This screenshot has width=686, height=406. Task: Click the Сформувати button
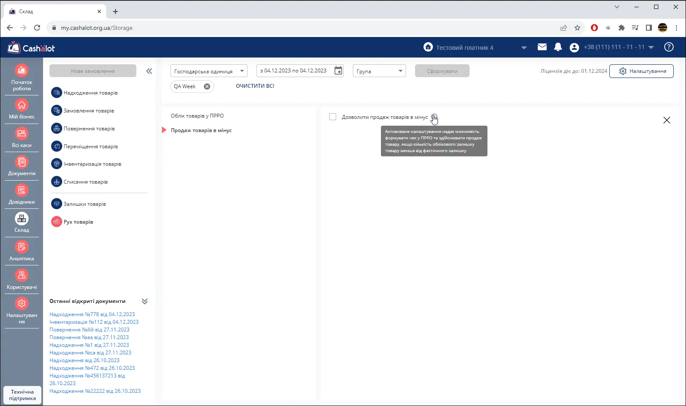pyautogui.click(x=442, y=71)
